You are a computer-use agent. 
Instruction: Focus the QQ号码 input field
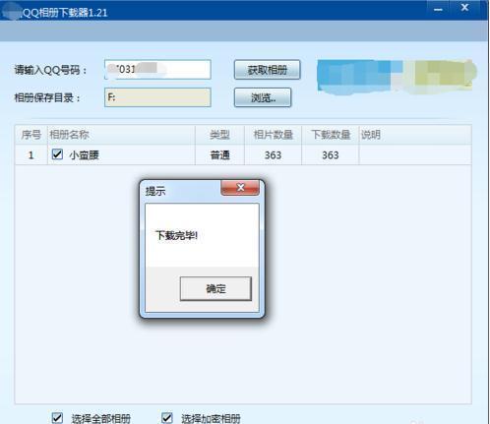point(157,70)
